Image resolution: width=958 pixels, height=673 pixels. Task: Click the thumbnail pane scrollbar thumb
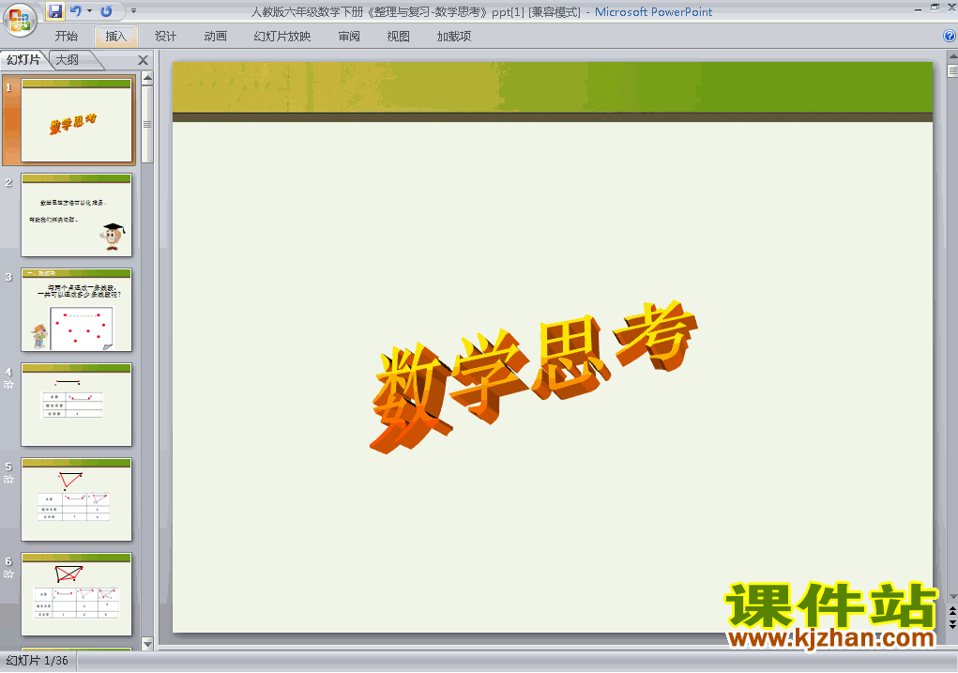147,124
